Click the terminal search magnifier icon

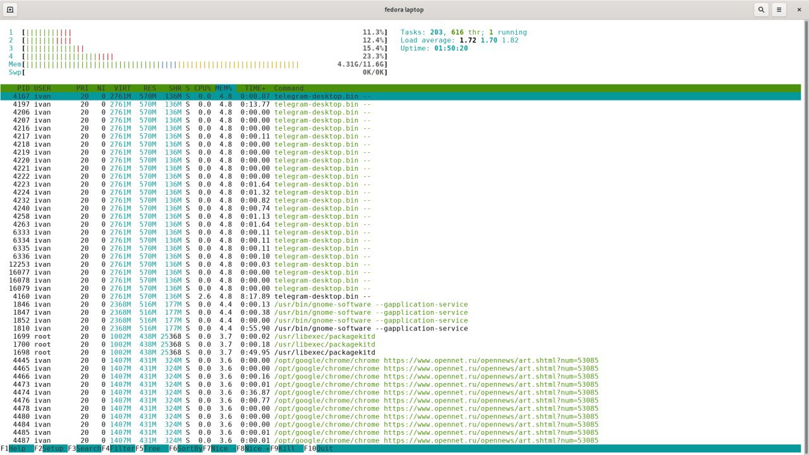pos(761,9)
